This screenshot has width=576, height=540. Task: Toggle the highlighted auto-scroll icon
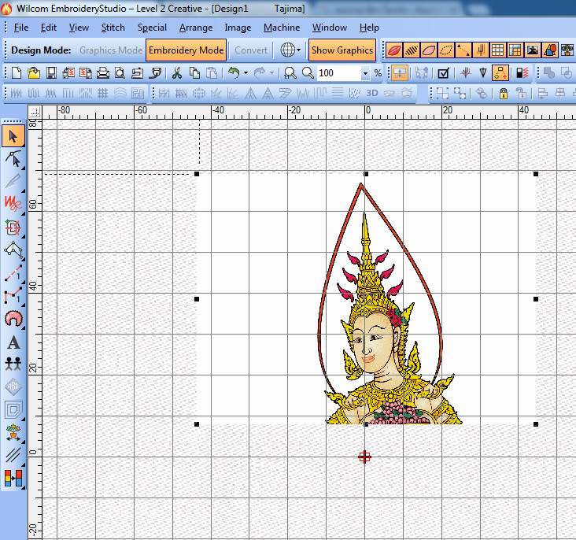point(399,72)
